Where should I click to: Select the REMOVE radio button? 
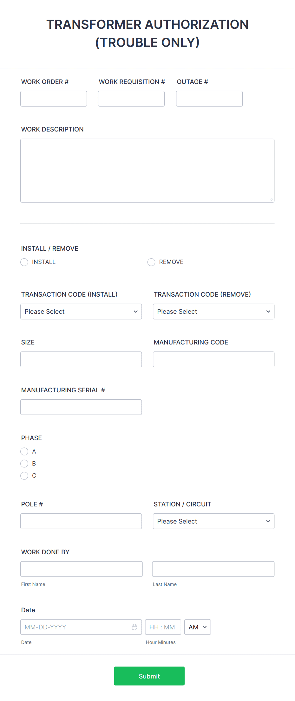(x=151, y=262)
